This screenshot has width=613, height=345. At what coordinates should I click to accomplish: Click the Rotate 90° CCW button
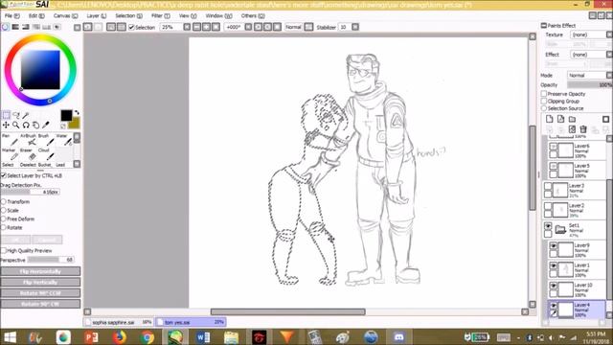click(40, 293)
